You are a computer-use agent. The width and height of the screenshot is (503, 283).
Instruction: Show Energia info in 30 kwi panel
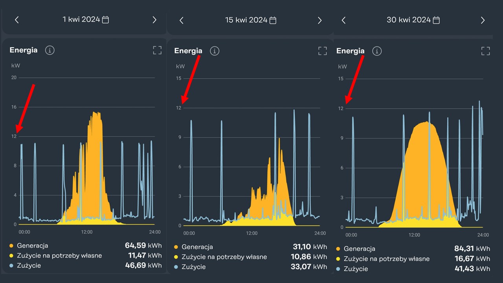click(376, 51)
